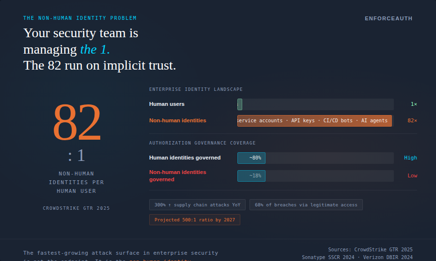The width and height of the screenshot is (436, 261).
Task: Click the large orange 82 number
Action: coord(77,123)
